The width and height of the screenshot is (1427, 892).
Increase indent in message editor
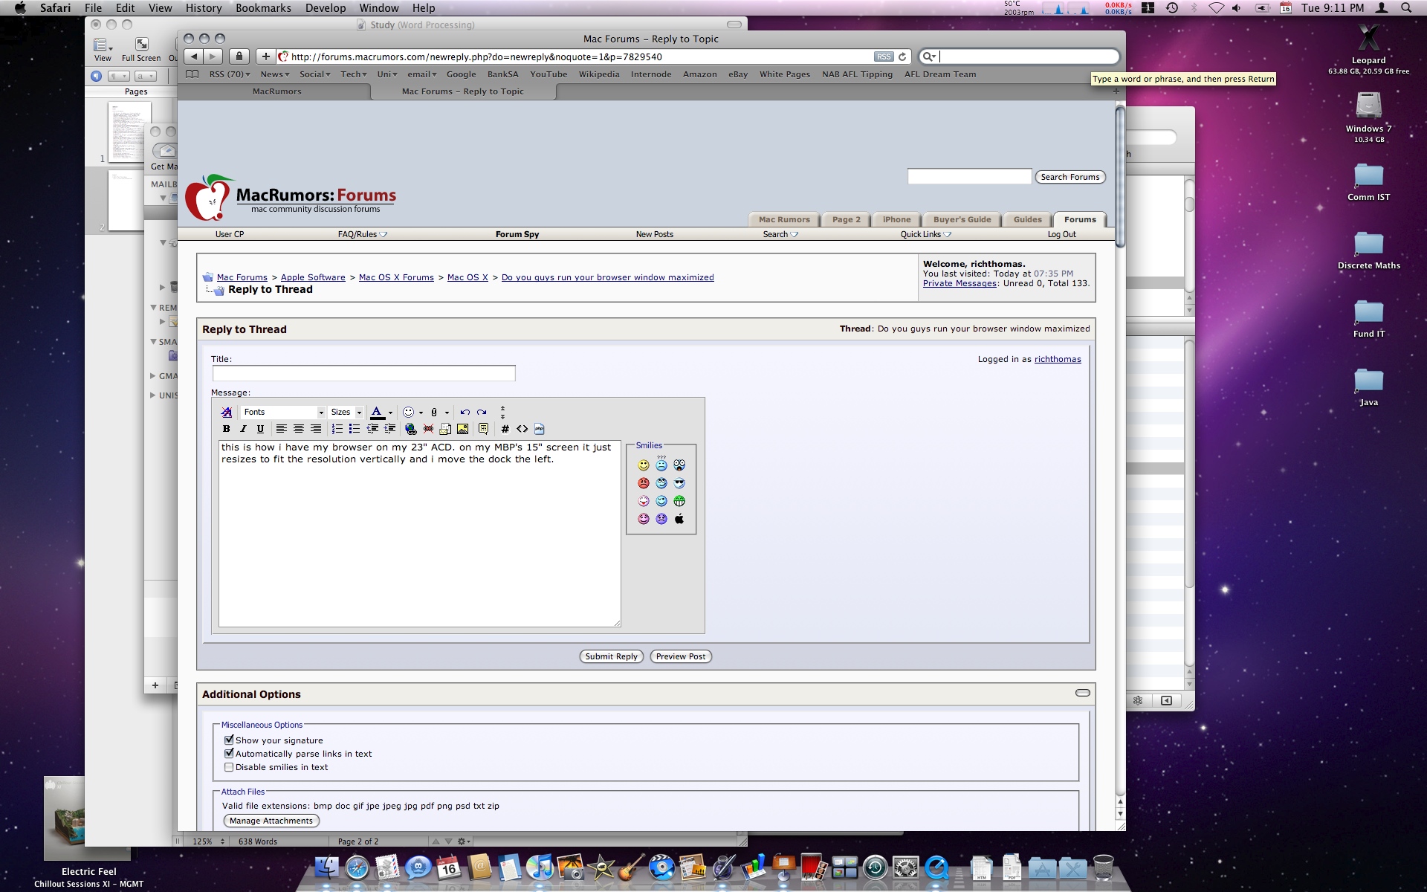[389, 429]
